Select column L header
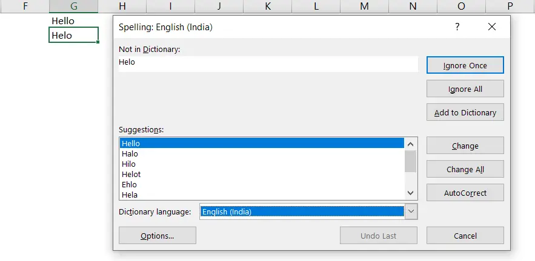The width and height of the screenshot is (535, 261). [x=316, y=6]
